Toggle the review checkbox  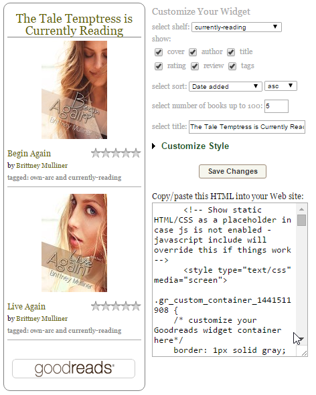pos(195,66)
